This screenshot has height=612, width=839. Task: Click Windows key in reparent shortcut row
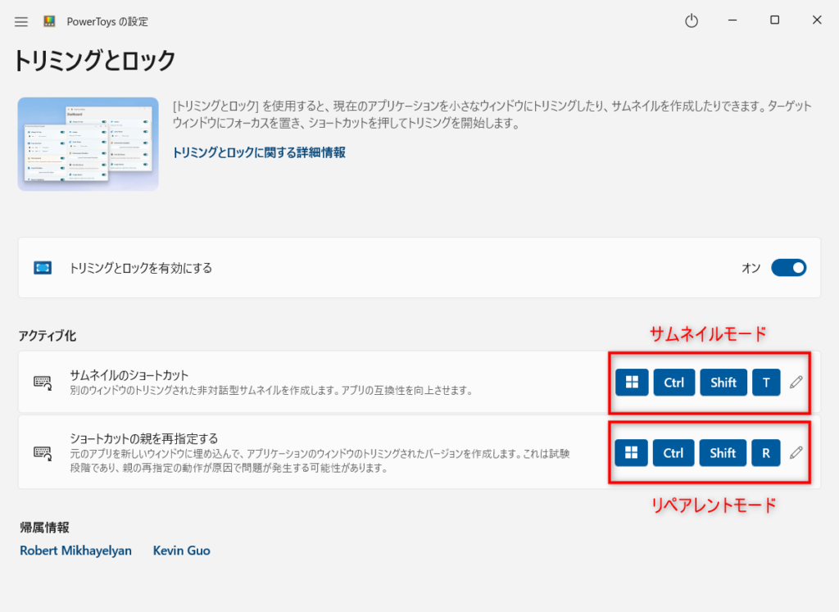[x=632, y=453]
